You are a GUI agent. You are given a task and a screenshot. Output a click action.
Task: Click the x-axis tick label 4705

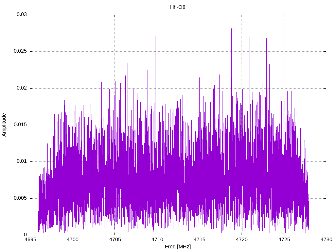pyautogui.click(x=115, y=240)
